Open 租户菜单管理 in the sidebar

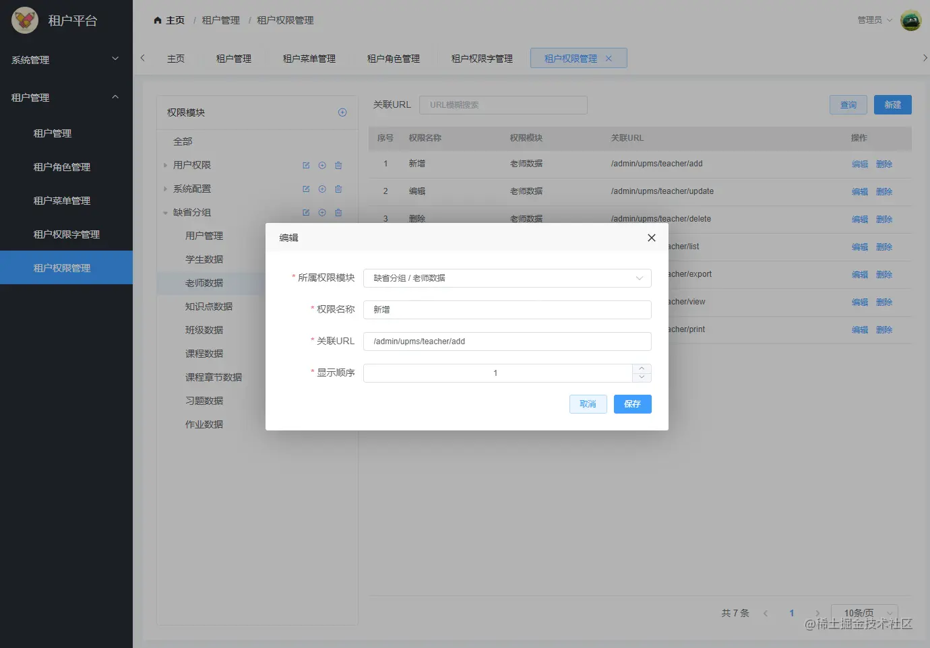pos(66,201)
